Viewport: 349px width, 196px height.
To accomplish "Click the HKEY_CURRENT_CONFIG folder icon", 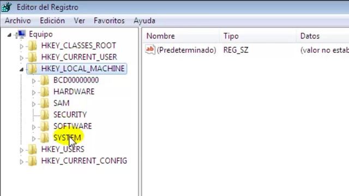I will click(33, 161).
